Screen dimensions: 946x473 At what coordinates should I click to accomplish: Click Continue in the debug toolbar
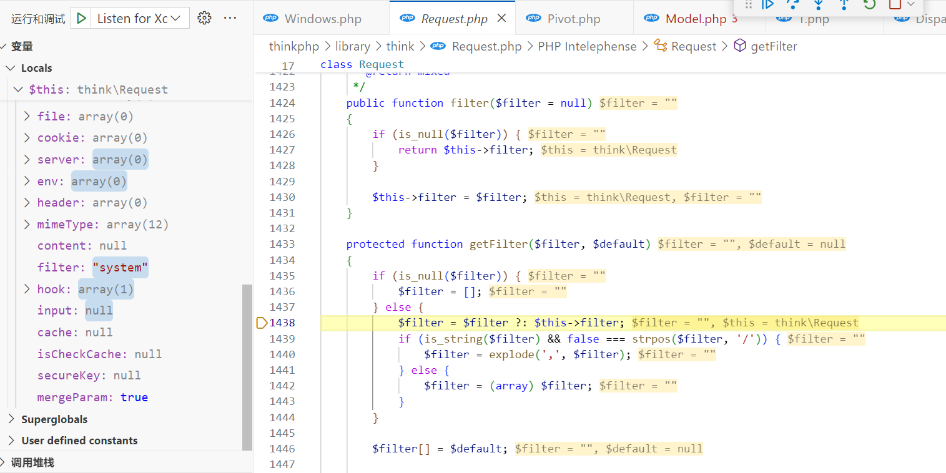pos(767,4)
